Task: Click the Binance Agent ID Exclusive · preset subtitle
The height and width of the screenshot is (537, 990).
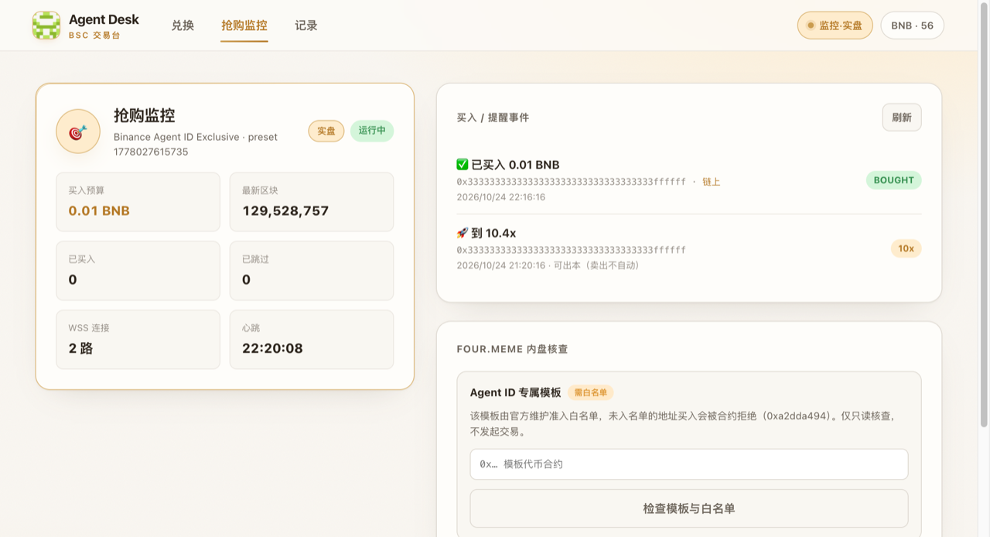Action: point(196,137)
